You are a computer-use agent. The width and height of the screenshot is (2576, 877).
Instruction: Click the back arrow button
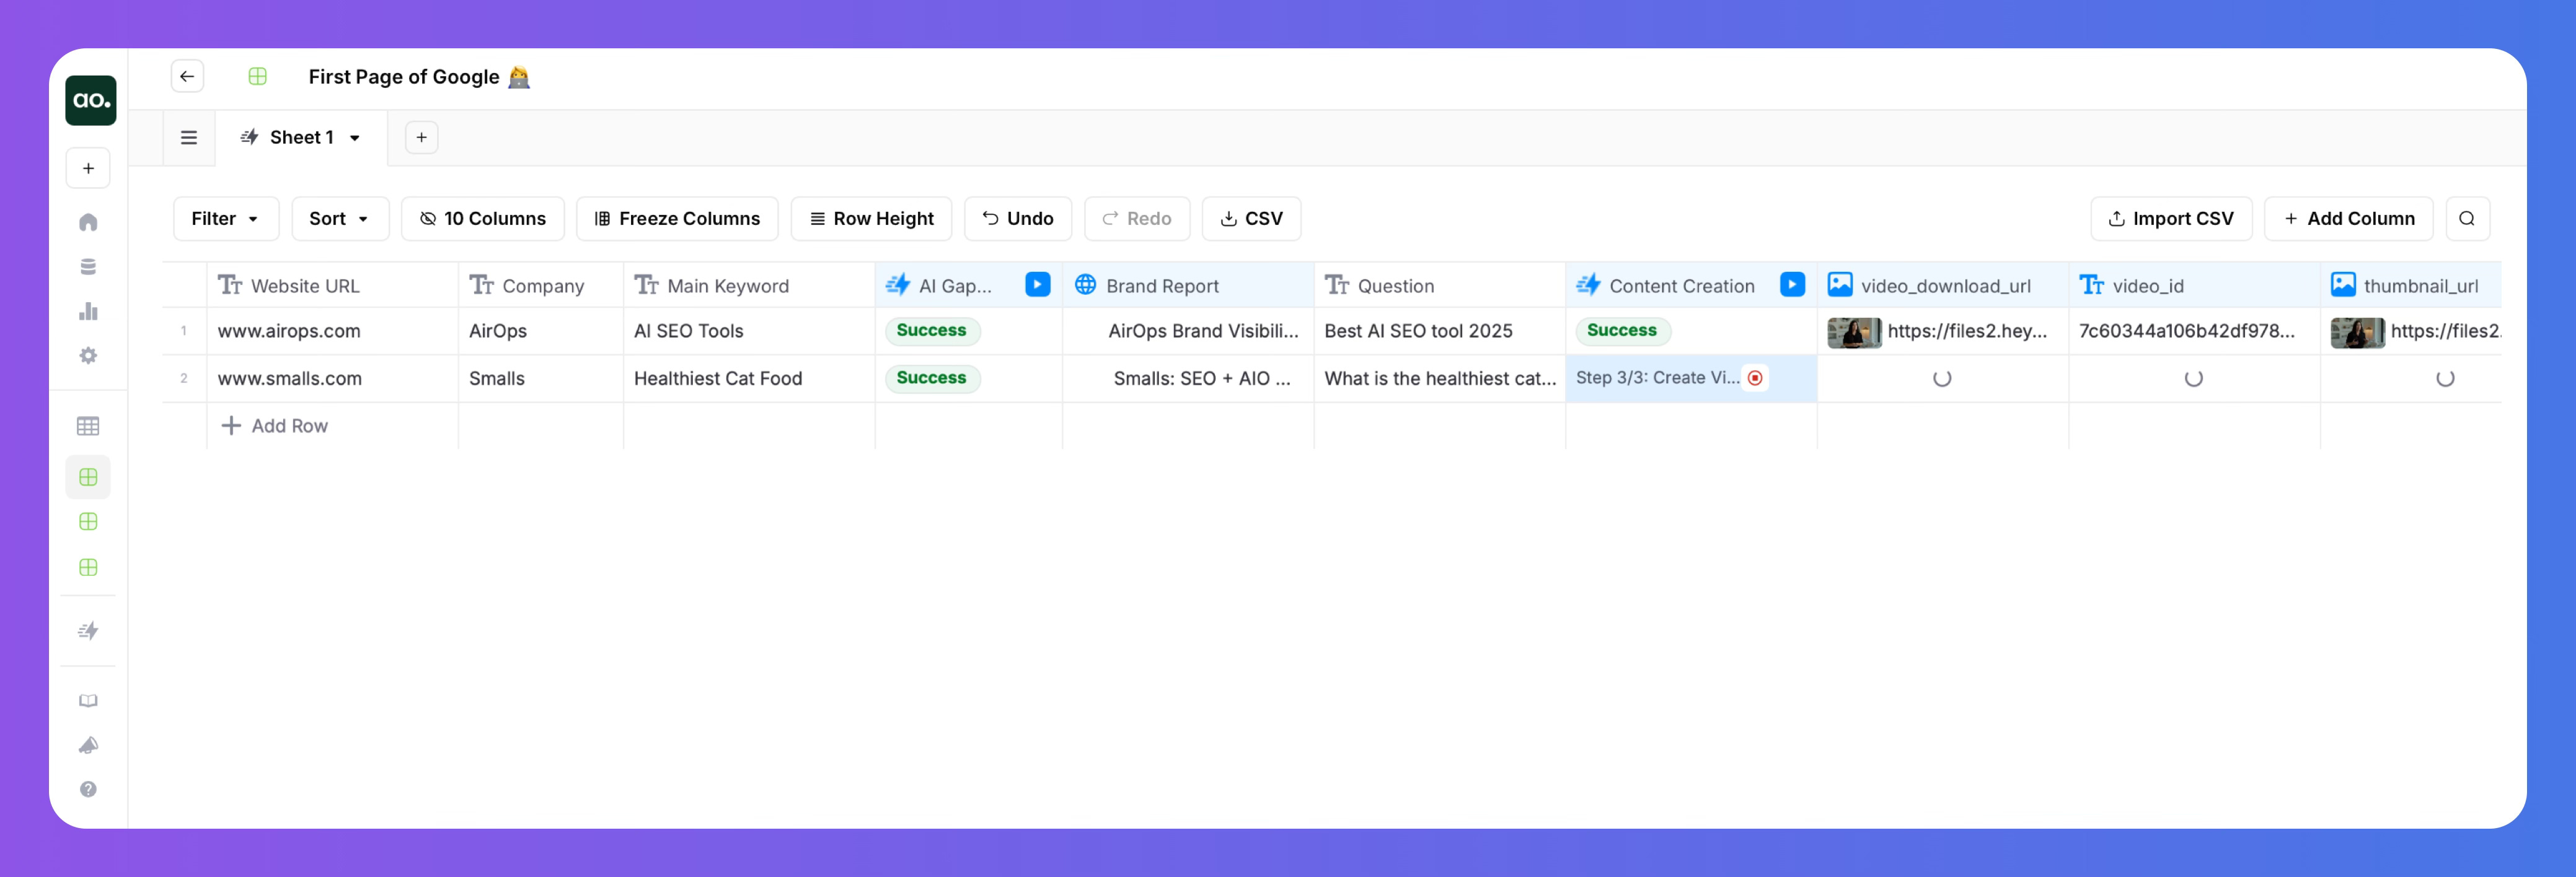[x=187, y=76]
